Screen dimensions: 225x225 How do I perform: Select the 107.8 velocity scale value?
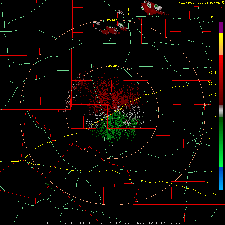(212, 28)
